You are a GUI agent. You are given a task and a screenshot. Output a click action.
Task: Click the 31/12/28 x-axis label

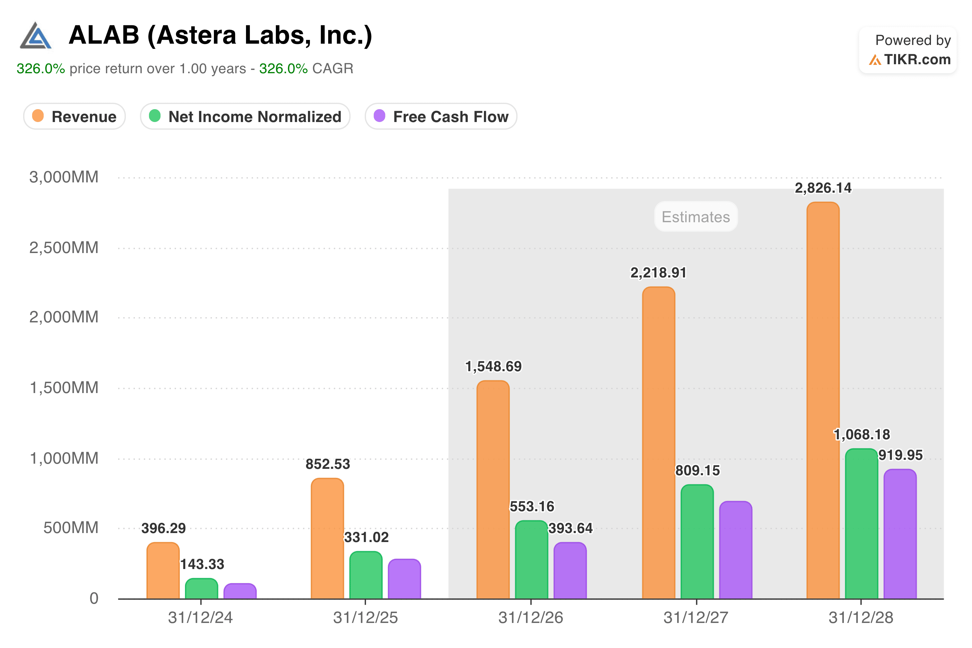pyautogui.click(x=861, y=618)
